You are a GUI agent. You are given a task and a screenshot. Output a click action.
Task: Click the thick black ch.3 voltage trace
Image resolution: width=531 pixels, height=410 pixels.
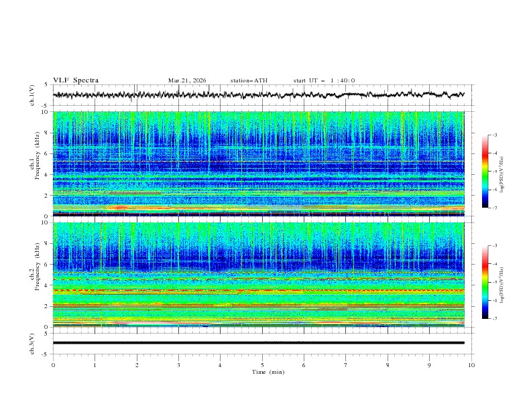click(x=259, y=343)
